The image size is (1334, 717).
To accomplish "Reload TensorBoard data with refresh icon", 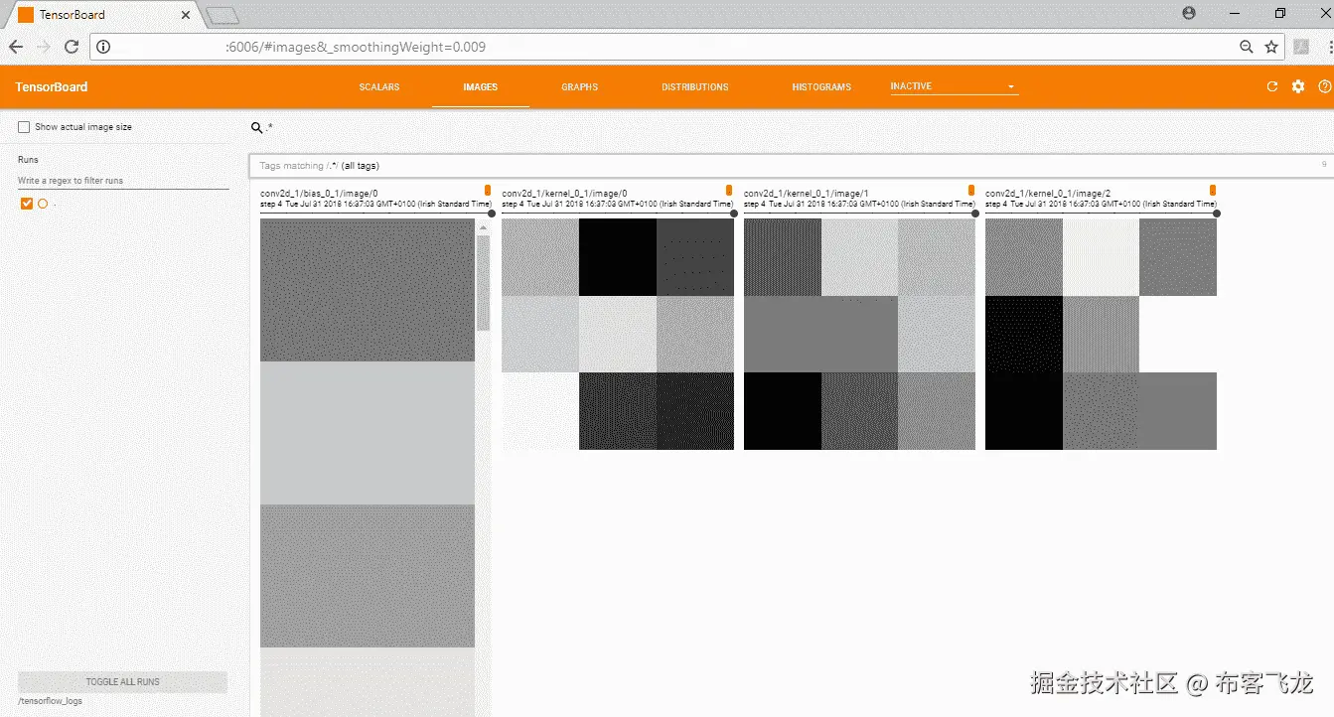I will coord(1272,86).
